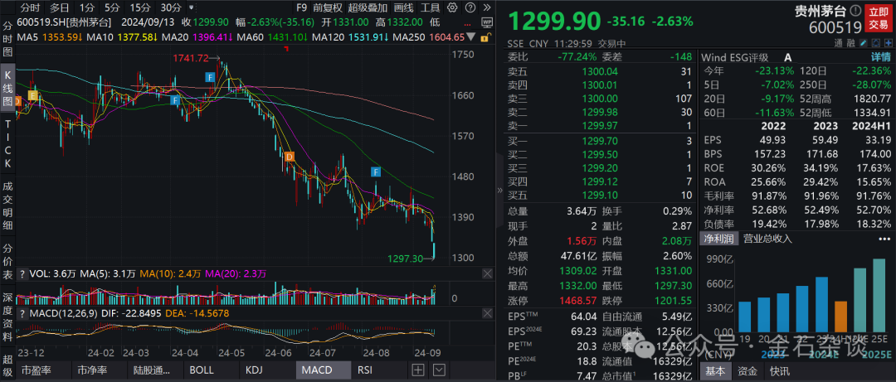
Task: Click the WP icon next to the 低 (low) field
Action: pyautogui.click(x=487, y=22)
